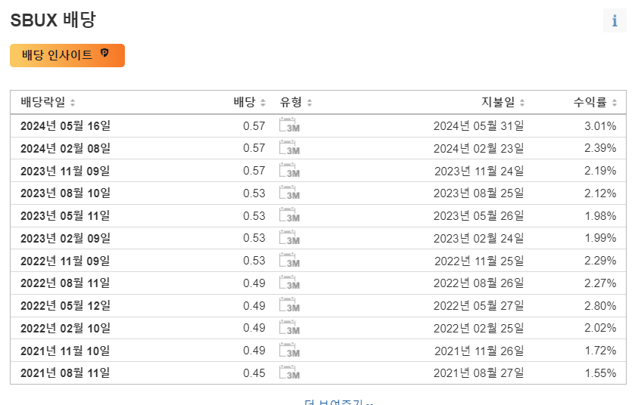Click the 3M calendar icon in 2021년 08월 11일 row
The image size is (638, 405).
pos(289,373)
